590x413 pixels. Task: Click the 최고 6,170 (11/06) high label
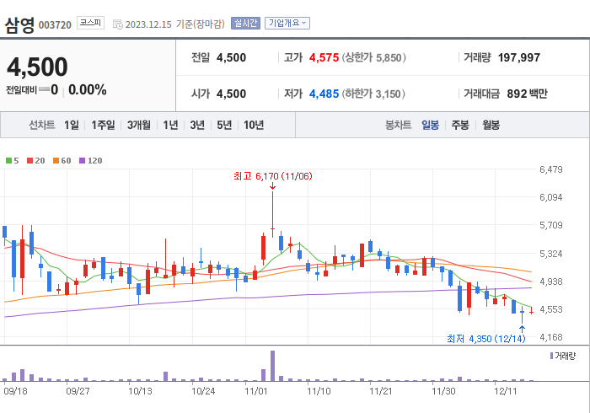tap(273, 176)
